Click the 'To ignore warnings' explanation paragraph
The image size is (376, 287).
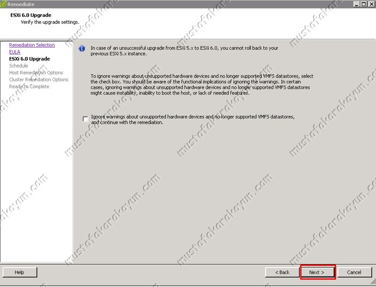(x=202, y=85)
